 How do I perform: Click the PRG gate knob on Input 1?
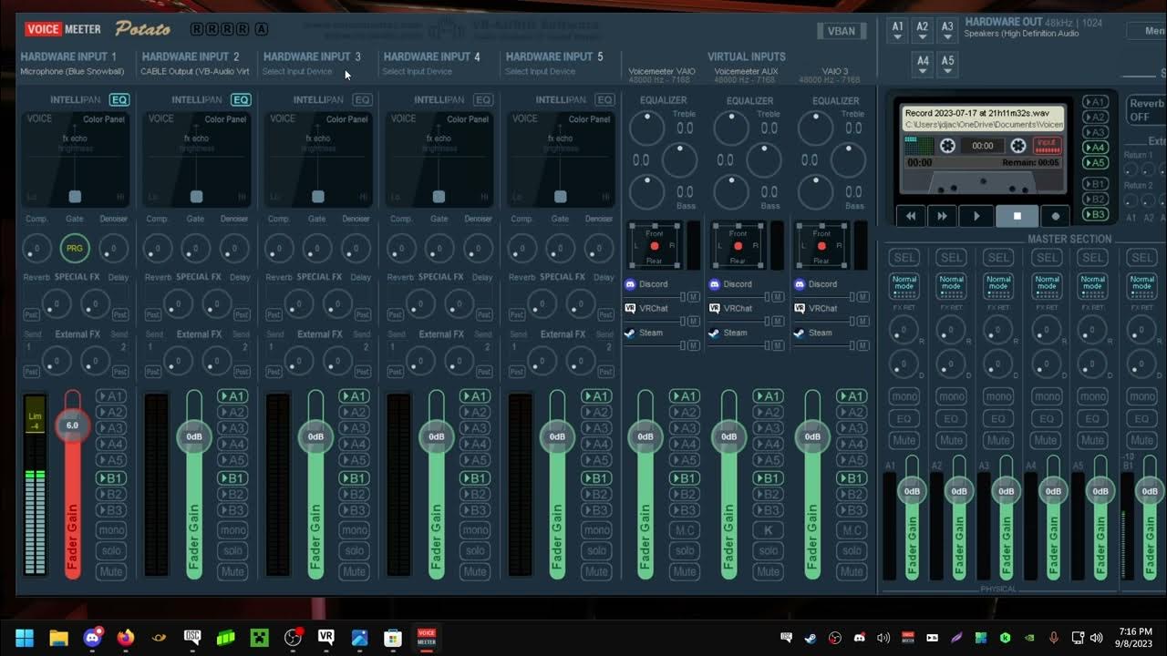pyautogui.click(x=75, y=248)
